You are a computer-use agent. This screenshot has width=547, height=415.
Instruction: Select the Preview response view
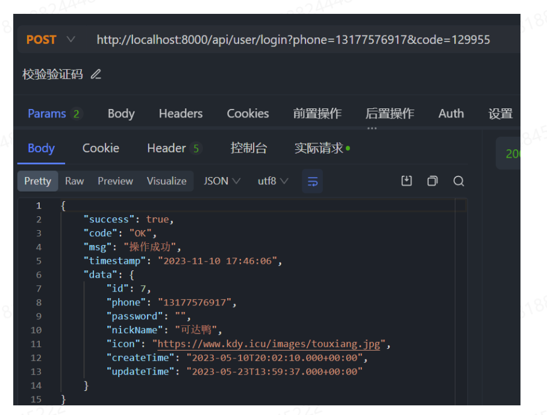pos(115,181)
